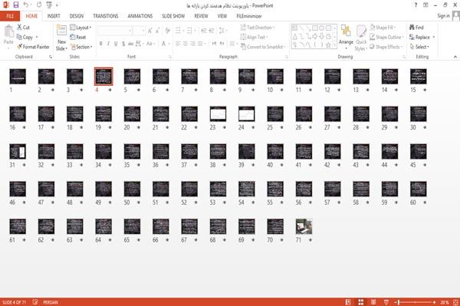Viewport: 460px width, 306px height.
Task: Toggle bulleted list formatting
Action: [x=178, y=30]
